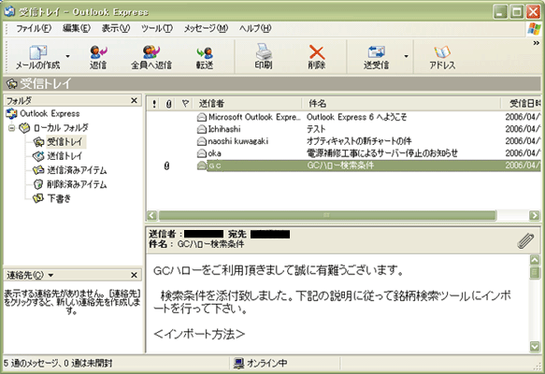545x374 pixels.
Task: Click the 印刷 (Print) toolbar icon
Action: [x=264, y=51]
